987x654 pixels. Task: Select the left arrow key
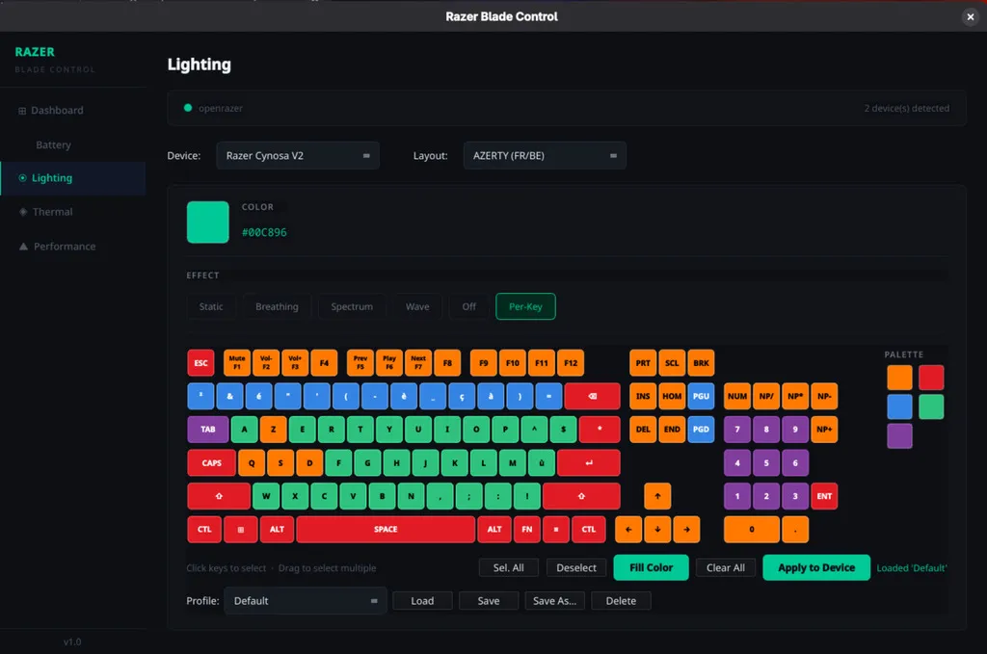[628, 530]
